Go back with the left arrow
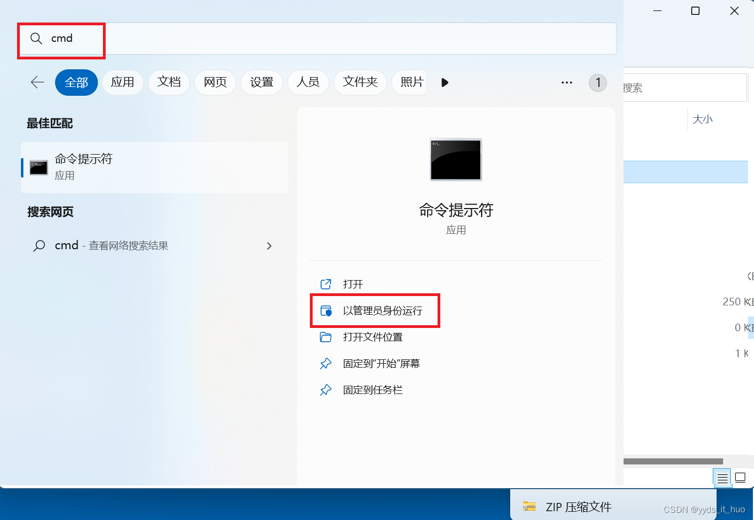The height and width of the screenshot is (520, 754). pos(37,83)
